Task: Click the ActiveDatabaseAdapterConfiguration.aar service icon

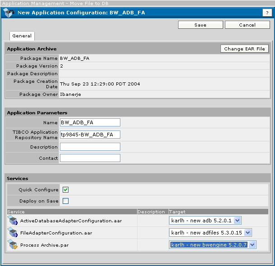Action: point(12,221)
